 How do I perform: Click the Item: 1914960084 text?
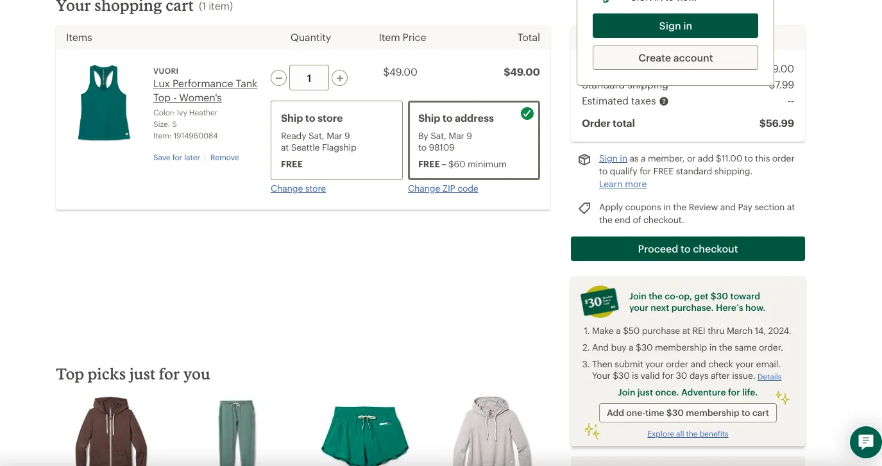pyautogui.click(x=185, y=136)
